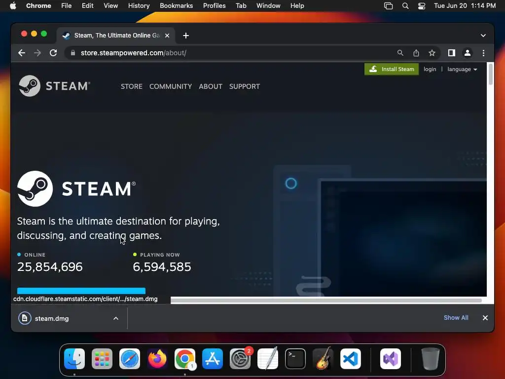Open the SUPPORT navigation item

coord(245,86)
